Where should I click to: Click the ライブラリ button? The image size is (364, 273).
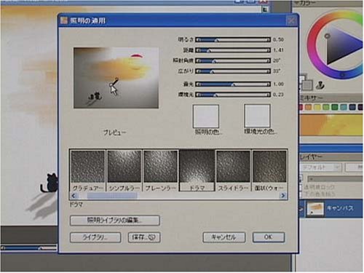tap(95, 237)
